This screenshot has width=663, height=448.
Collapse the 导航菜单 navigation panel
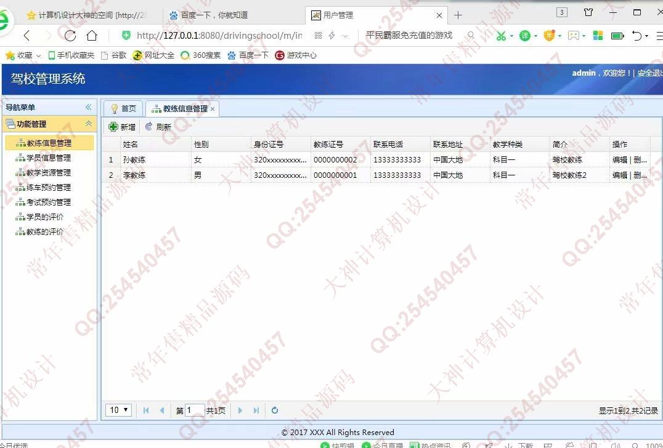coord(88,107)
